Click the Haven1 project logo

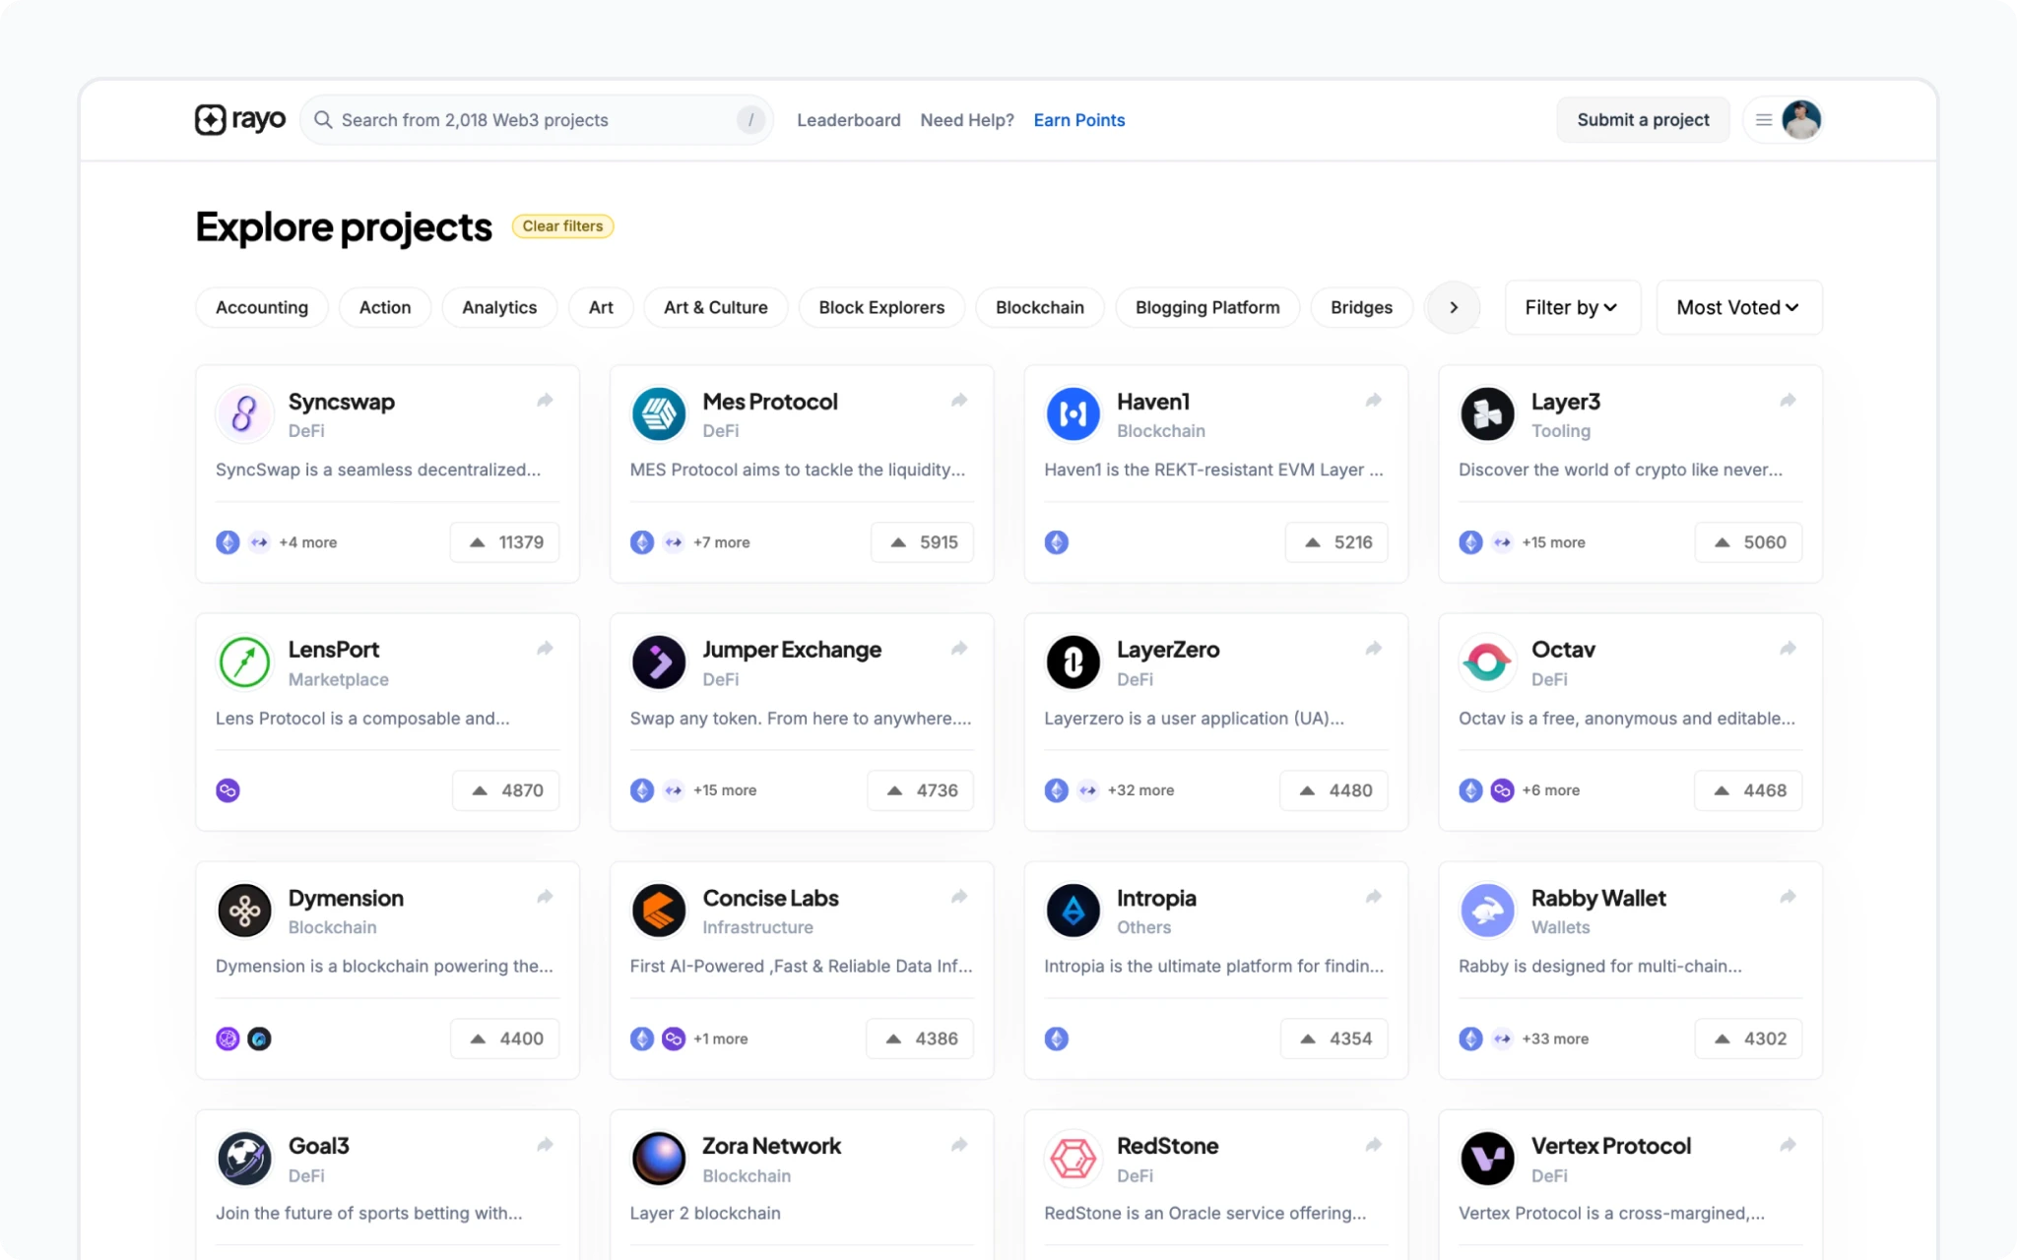tap(1073, 414)
